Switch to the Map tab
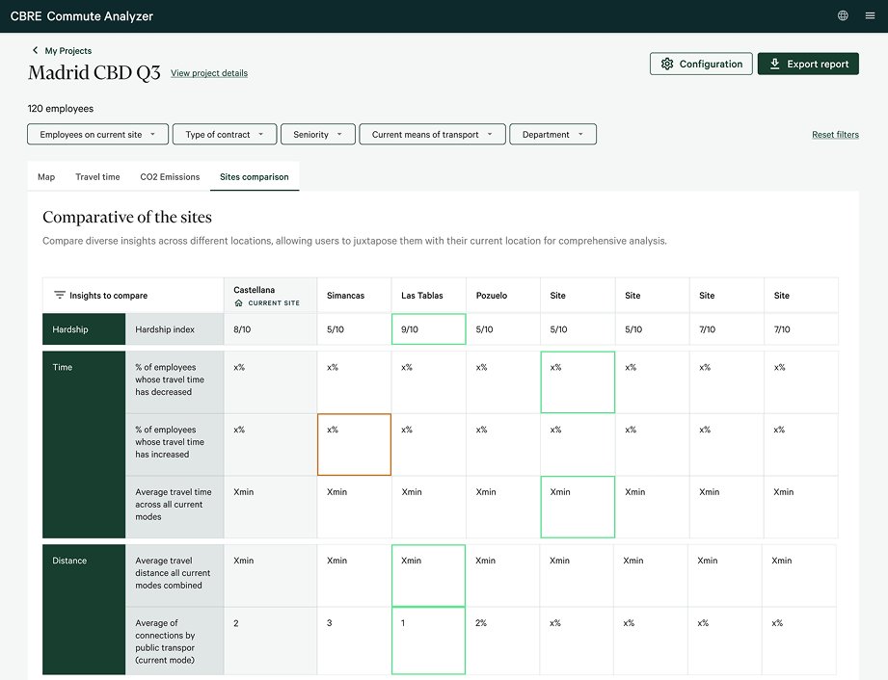This screenshot has height=680, width=888. click(x=46, y=177)
